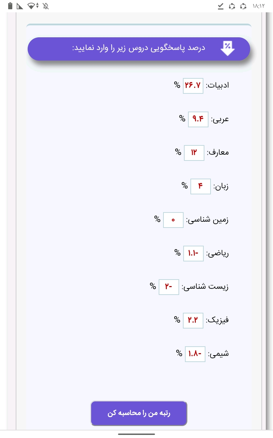Viewport: 273px width, 438px height.
Task: Click the درصد پاسخگویی دروس header banner text
Action: click(x=139, y=48)
